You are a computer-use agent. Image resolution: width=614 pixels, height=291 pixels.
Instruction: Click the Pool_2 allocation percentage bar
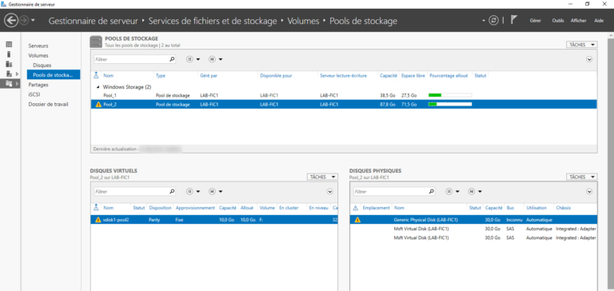click(450, 104)
